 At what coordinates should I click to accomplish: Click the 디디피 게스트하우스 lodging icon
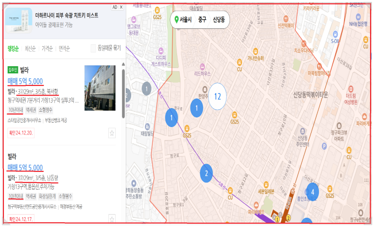click(161, 51)
